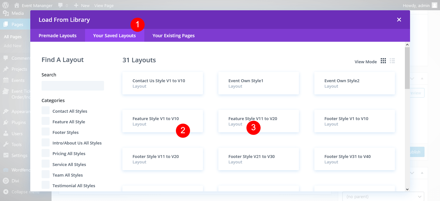
Task: Load the Contact Us Style V1 to V10 layout
Action: [163, 83]
